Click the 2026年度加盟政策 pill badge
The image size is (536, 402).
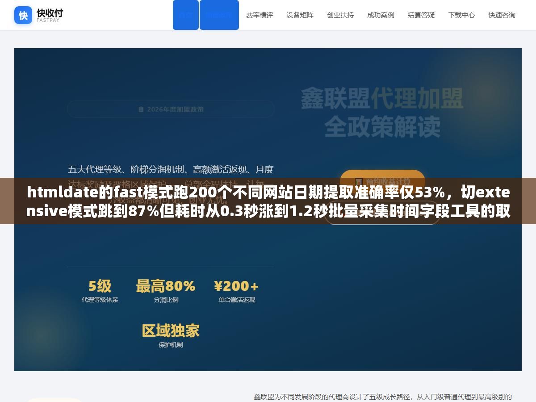pyautogui.click(x=171, y=109)
